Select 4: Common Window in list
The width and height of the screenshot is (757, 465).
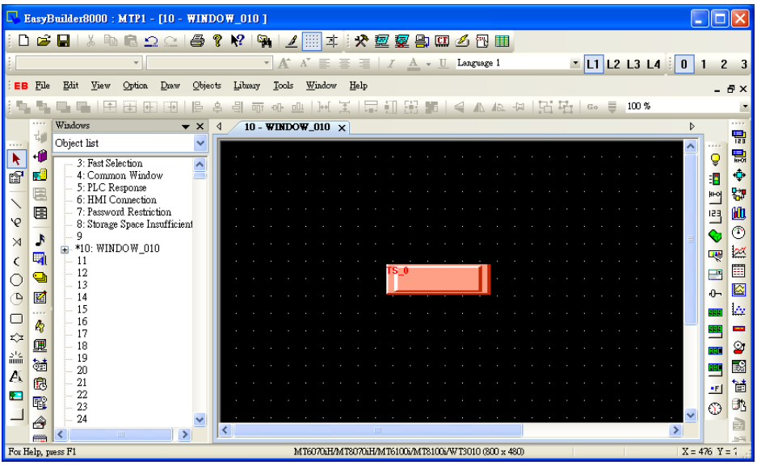(x=120, y=175)
